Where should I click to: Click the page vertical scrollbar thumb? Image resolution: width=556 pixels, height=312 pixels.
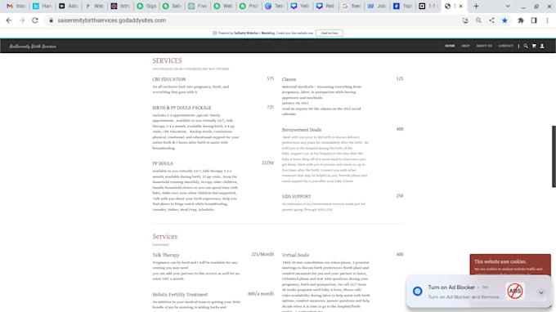coord(554,156)
